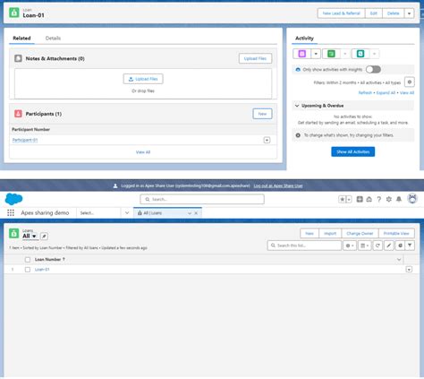
Task: Click the teal Log a Call icon
Action: click(360, 54)
